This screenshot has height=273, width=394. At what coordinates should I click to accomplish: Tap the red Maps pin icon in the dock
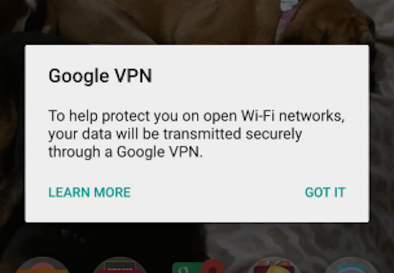point(213,266)
